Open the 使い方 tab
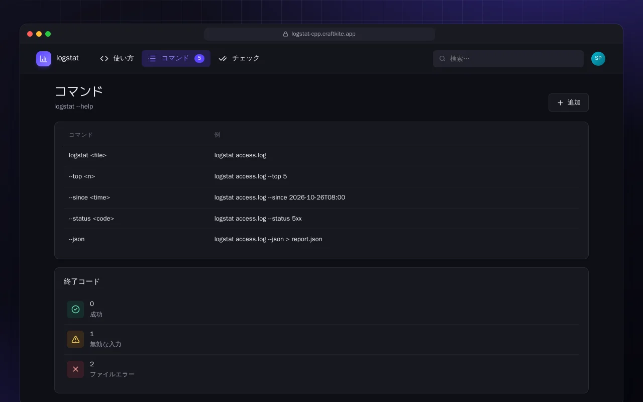This screenshot has width=643, height=402. pyautogui.click(x=117, y=58)
